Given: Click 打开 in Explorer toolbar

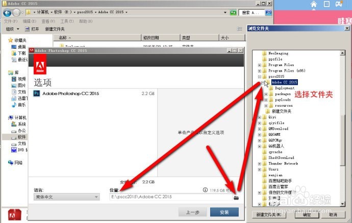Looking at the screenshot, I should pos(32,29).
